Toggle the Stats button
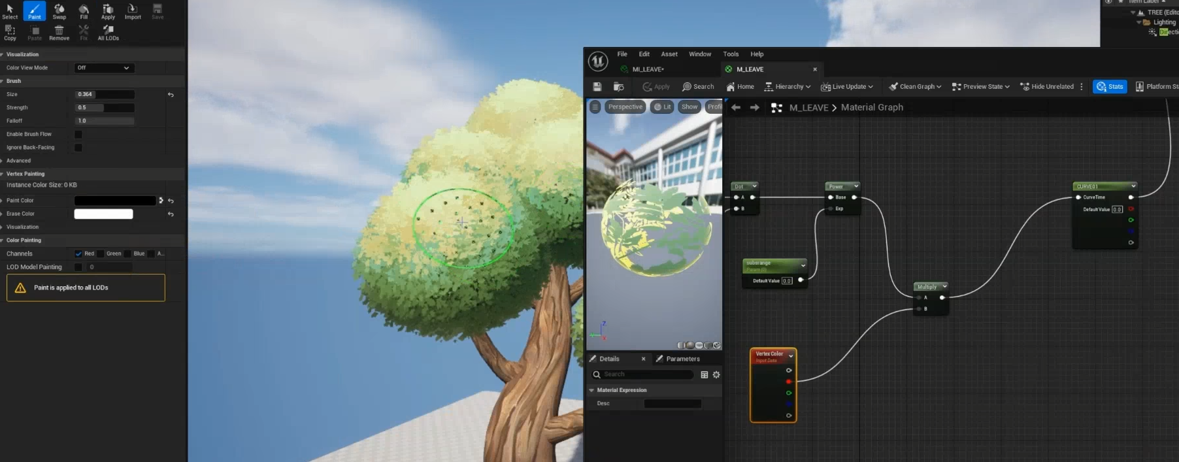Viewport: 1179px width, 462px height. [x=1110, y=86]
